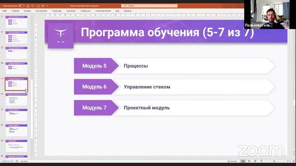Click the 'Управление стеком' text
The image size is (296, 166).
tap(147, 87)
